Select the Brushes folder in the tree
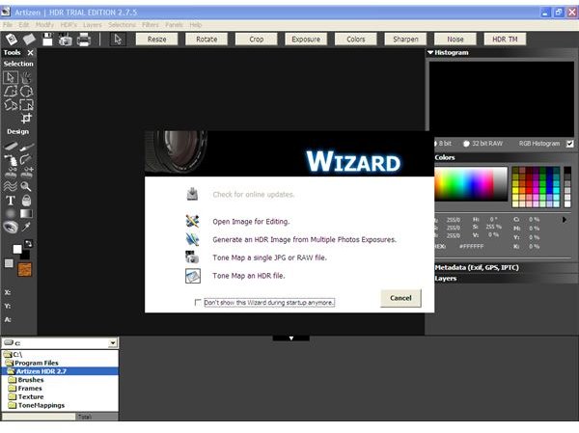Image resolution: width=579 pixels, height=433 pixels. [31, 380]
